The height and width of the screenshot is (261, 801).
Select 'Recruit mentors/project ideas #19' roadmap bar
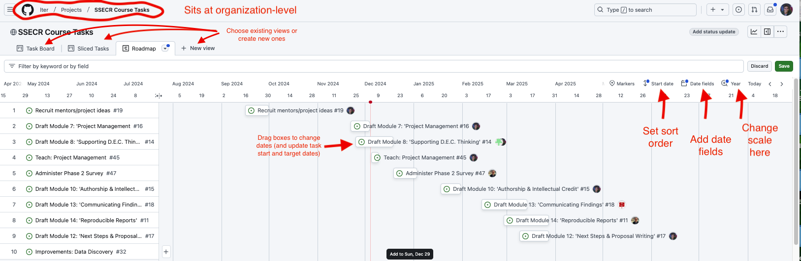pyautogui.click(x=256, y=110)
